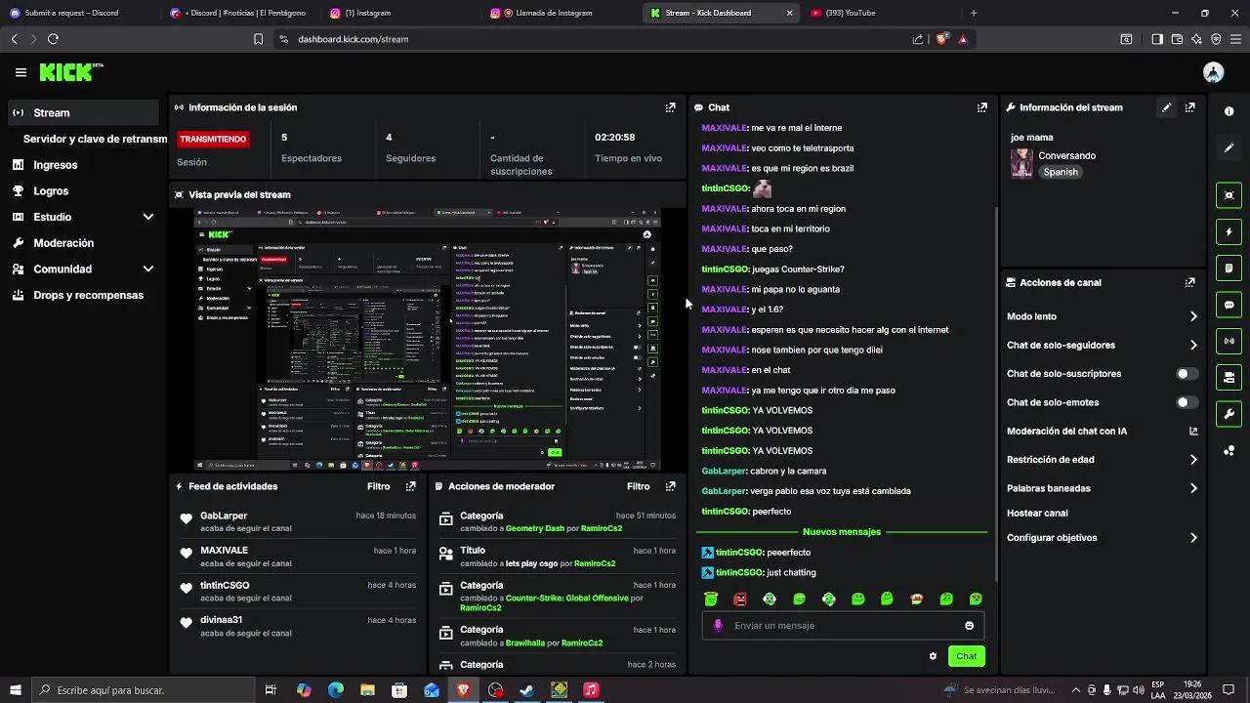Toggle the document widget icon in rail

[x=1229, y=269]
